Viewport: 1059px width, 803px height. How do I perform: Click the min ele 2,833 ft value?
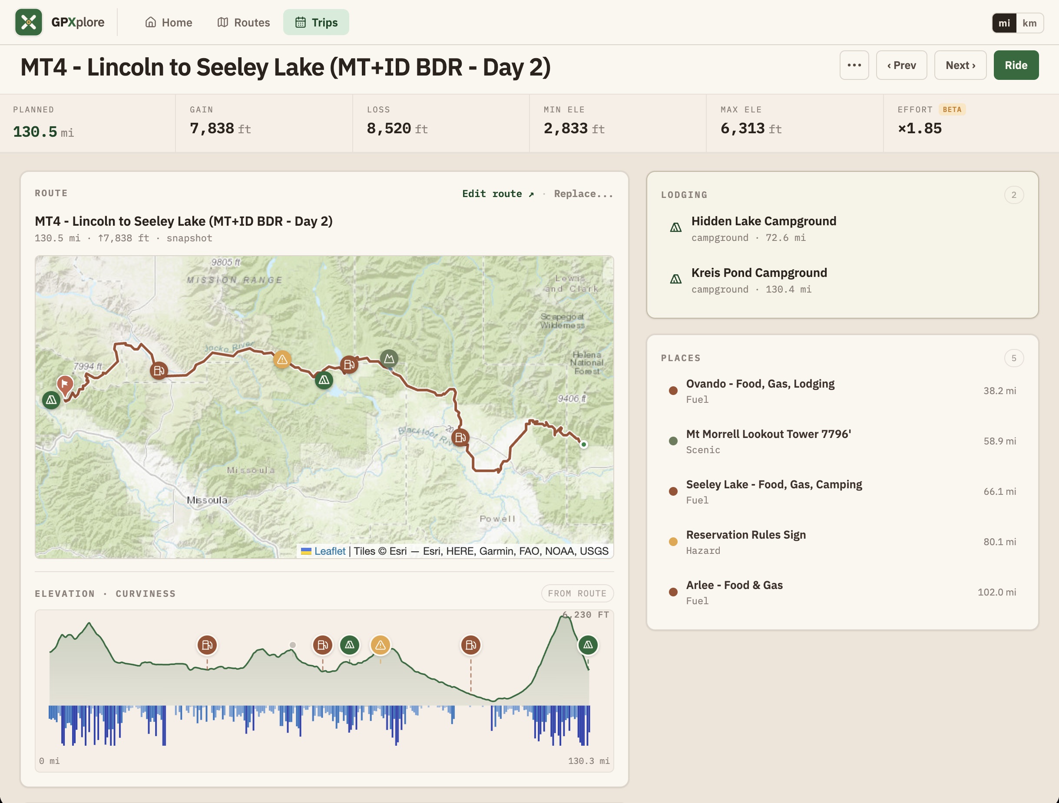coord(574,128)
